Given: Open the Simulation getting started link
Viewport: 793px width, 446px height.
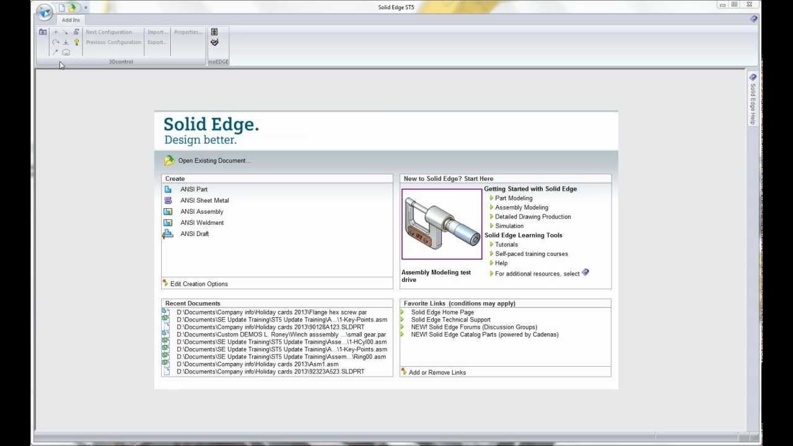Looking at the screenshot, I should (x=509, y=226).
